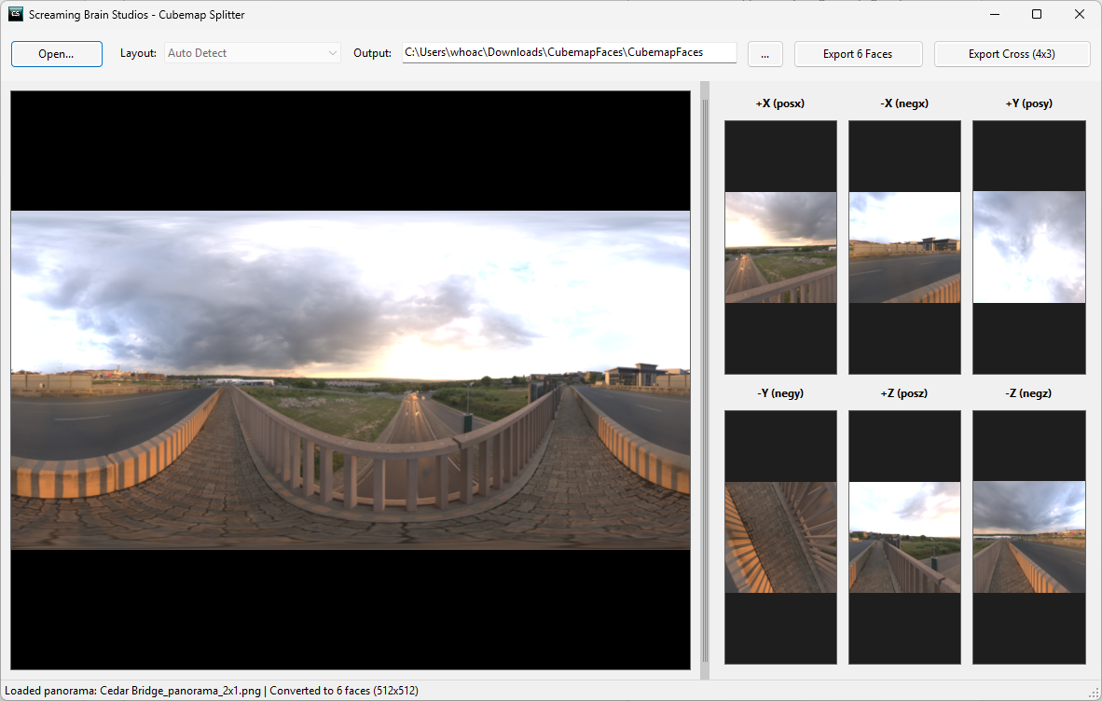The height and width of the screenshot is (701, 1102).
Task: Select the -Y (negy) ground face thumbnail
Action: pos(781,537)
